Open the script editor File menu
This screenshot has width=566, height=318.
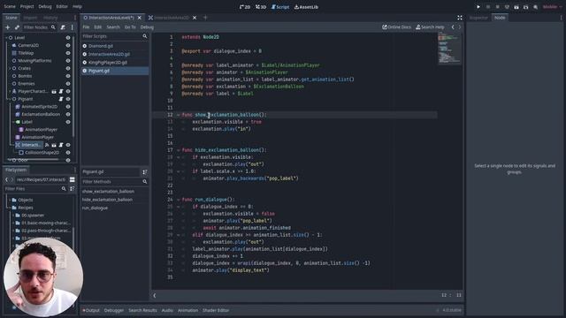point(86,27)
